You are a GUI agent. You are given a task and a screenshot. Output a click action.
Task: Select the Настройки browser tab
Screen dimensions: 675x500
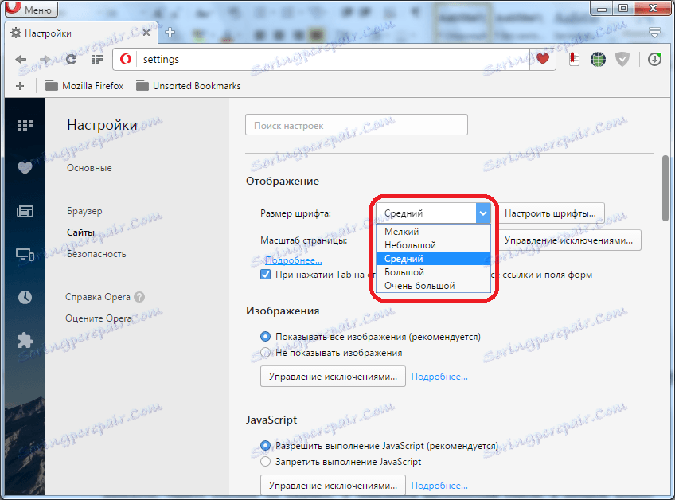[x=82, y=33]
